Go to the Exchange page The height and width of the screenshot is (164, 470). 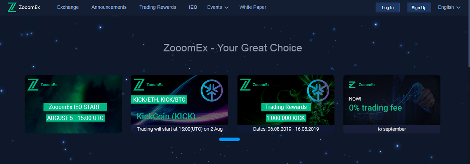pyautogui.click(x=68, y=7)
